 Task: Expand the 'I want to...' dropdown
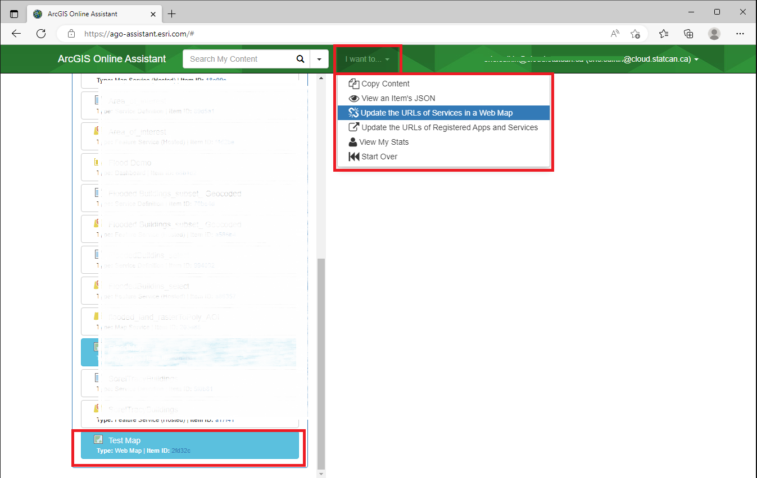coord(367,59)
